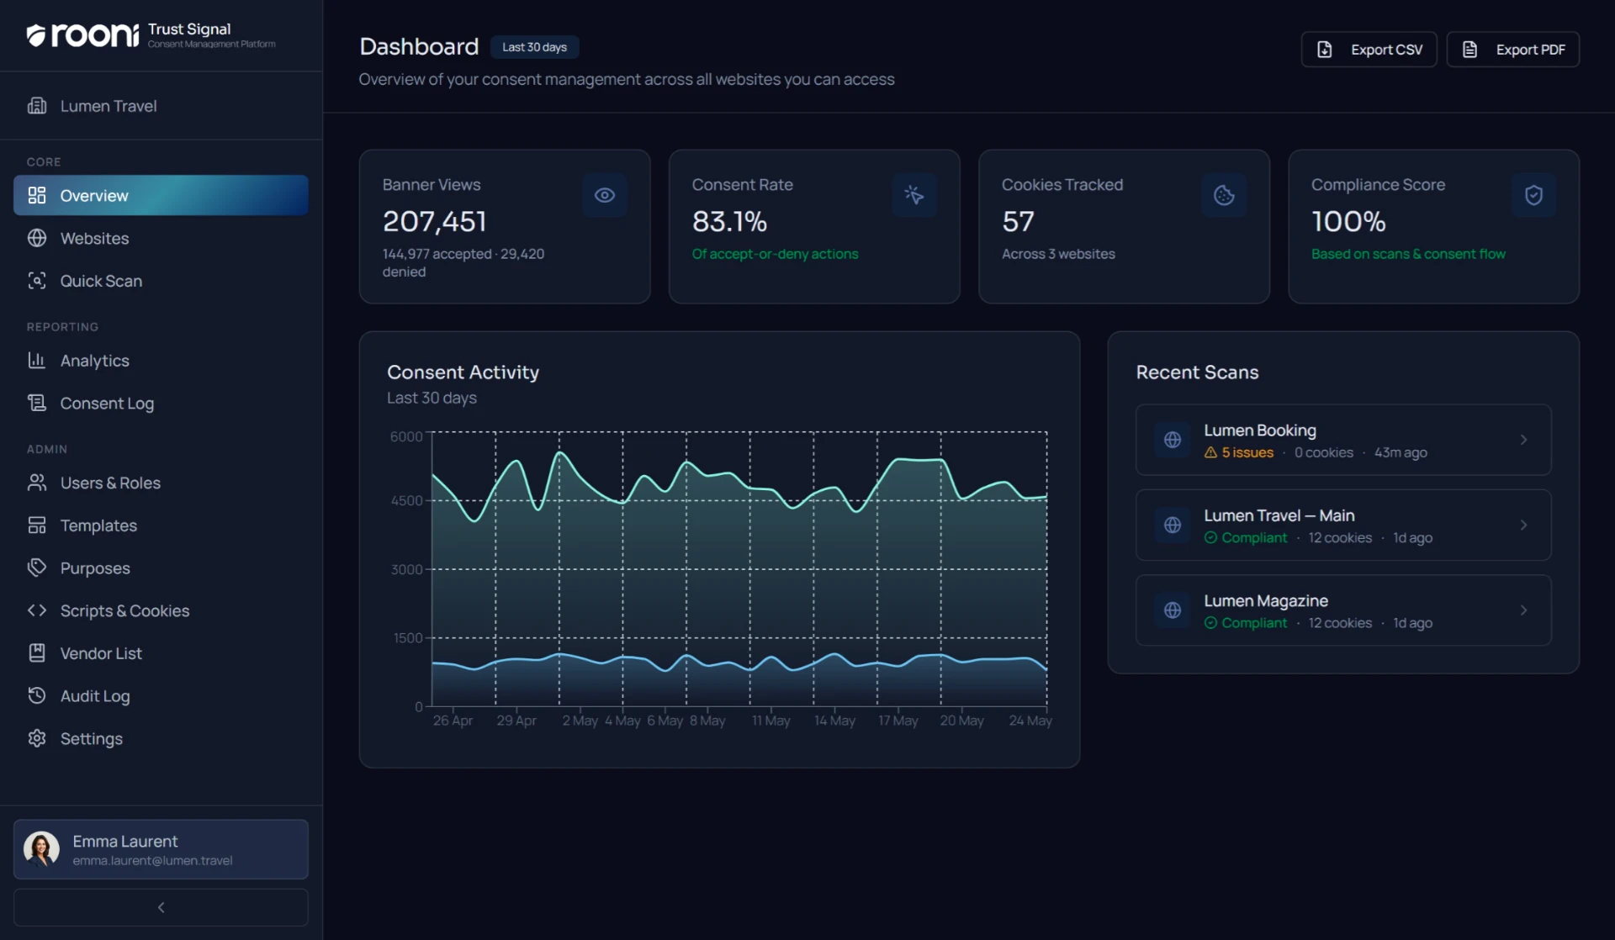Image resolution: width=1615 pixels, height=940 pixels.
Task: Open the Lumen Travel — Main scan title
Action: pyautogui.click(x=1279, y=515)
